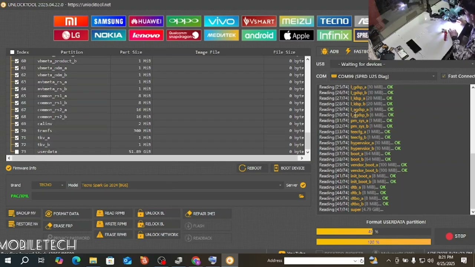Uncheck partition 70 tranfs

pos(17,131)
